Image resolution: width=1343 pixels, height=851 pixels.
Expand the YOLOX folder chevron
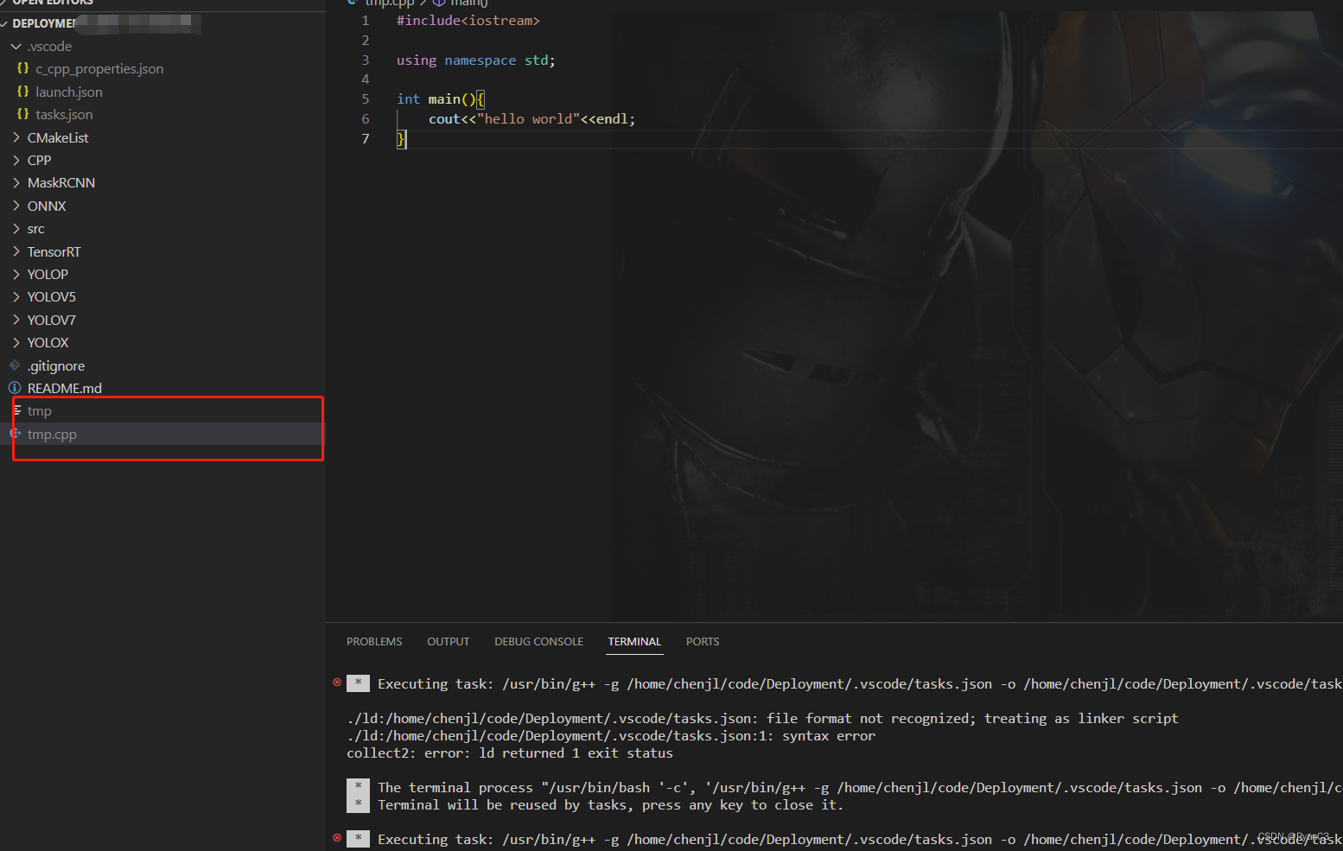[x=16, y=342]
